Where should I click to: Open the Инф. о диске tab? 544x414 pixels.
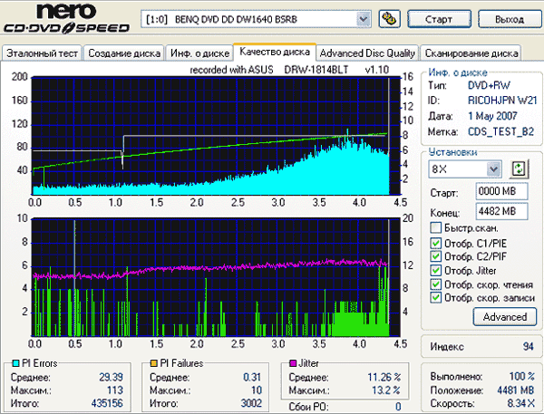click(x=199, y=53)
